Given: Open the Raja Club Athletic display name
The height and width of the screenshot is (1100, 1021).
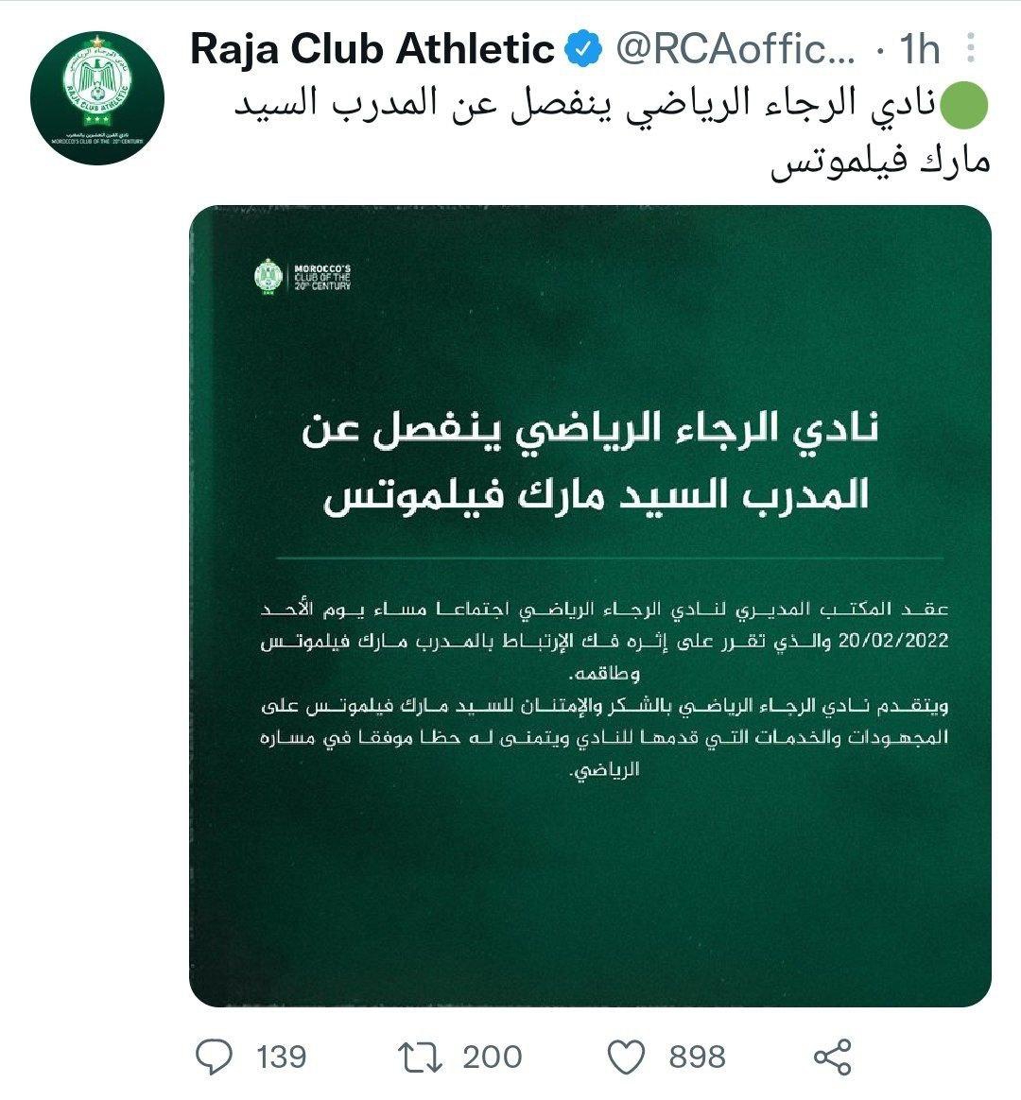Looking at the screenshot, I should 372,48.
